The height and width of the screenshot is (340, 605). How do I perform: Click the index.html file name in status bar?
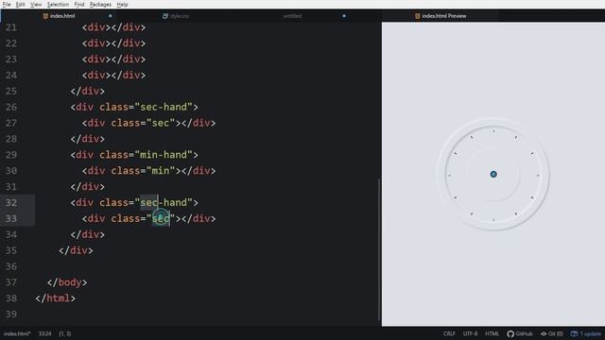coord(17,333)
